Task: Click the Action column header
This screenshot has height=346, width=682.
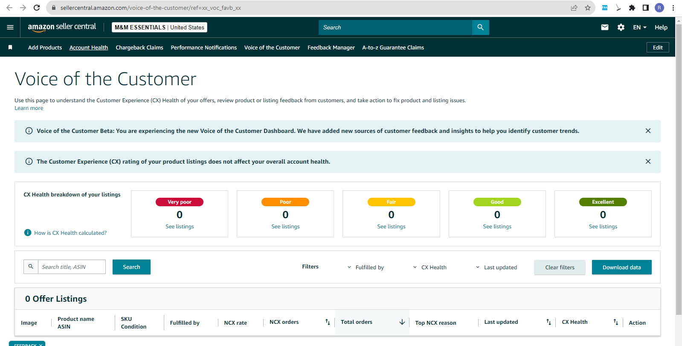Action: [x=637, y=323]
